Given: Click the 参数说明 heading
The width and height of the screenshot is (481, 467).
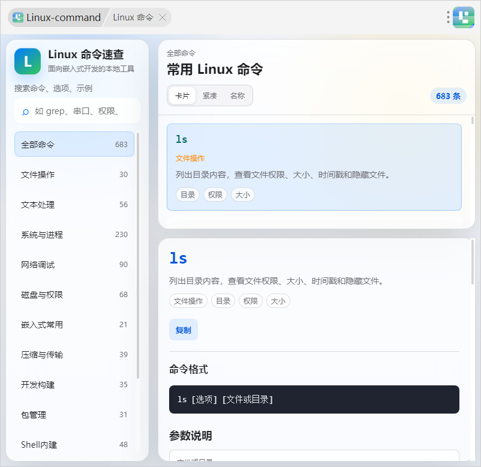Looking at the screenshot, I should (191, 435).
